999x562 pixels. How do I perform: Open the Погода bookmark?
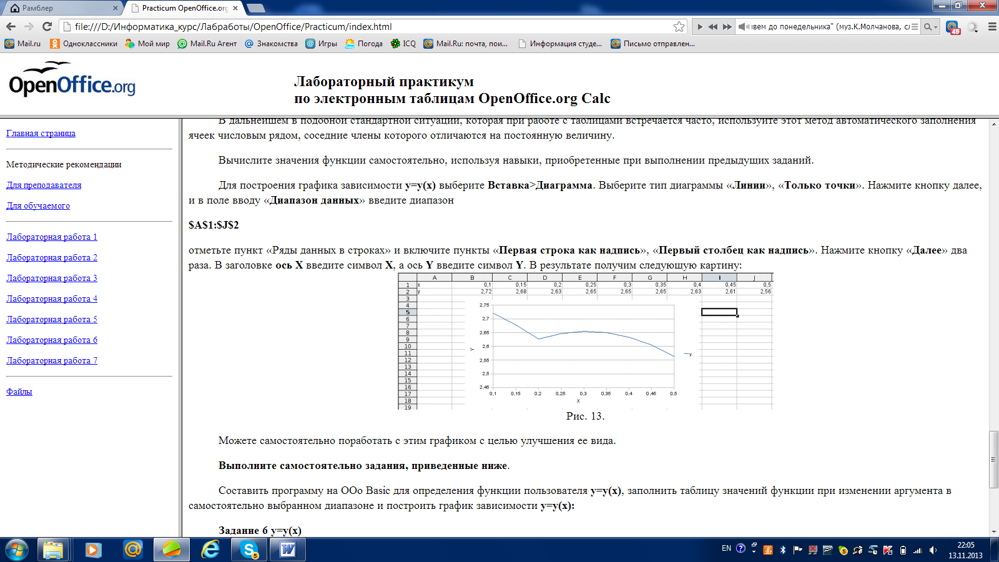[x=364, y=44]
